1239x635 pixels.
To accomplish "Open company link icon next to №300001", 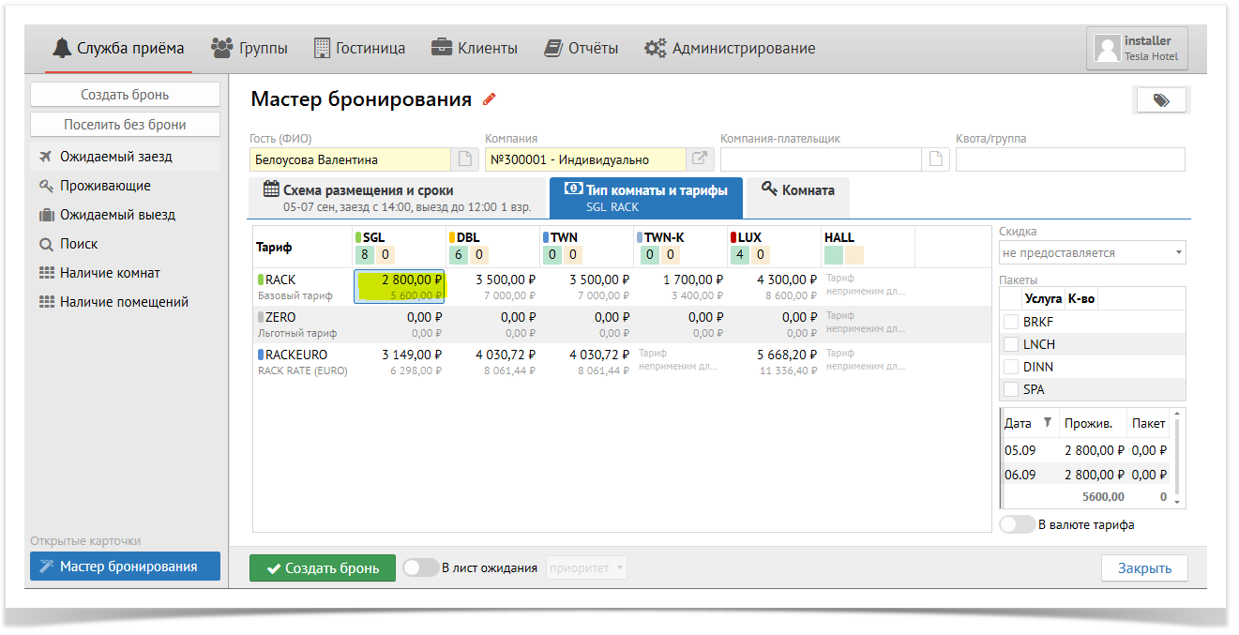I will point(700,159).
